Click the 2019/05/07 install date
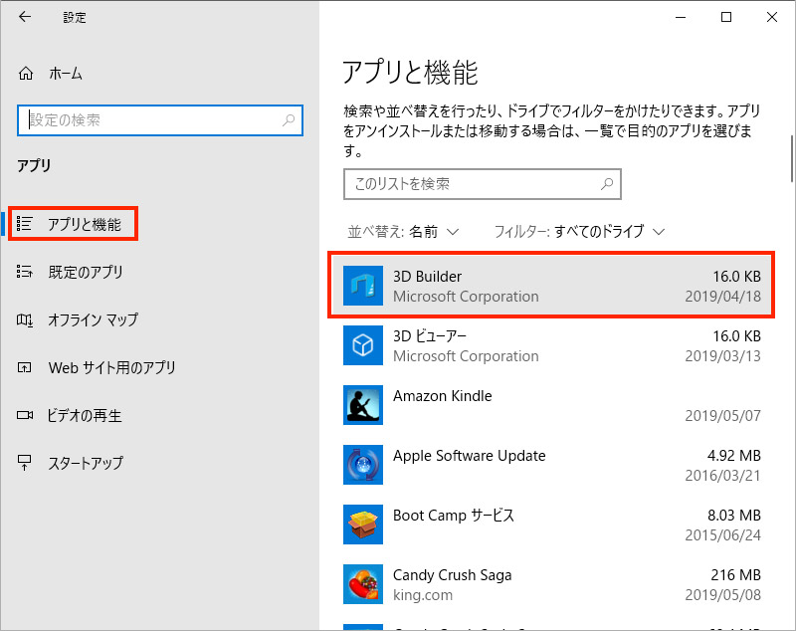The height and width of the screenshot is (631, 796). coord(723,416)
